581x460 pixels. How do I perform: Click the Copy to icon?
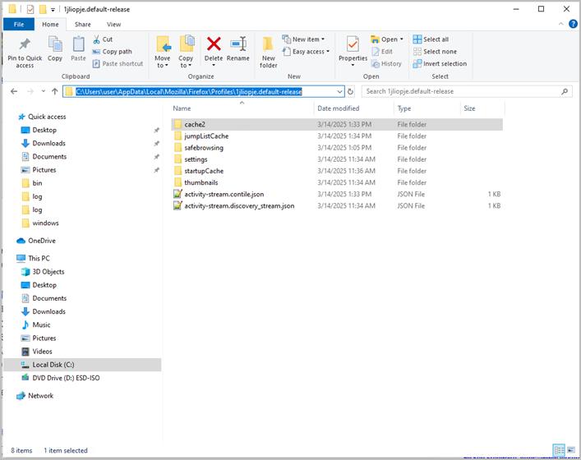[187, 44]
